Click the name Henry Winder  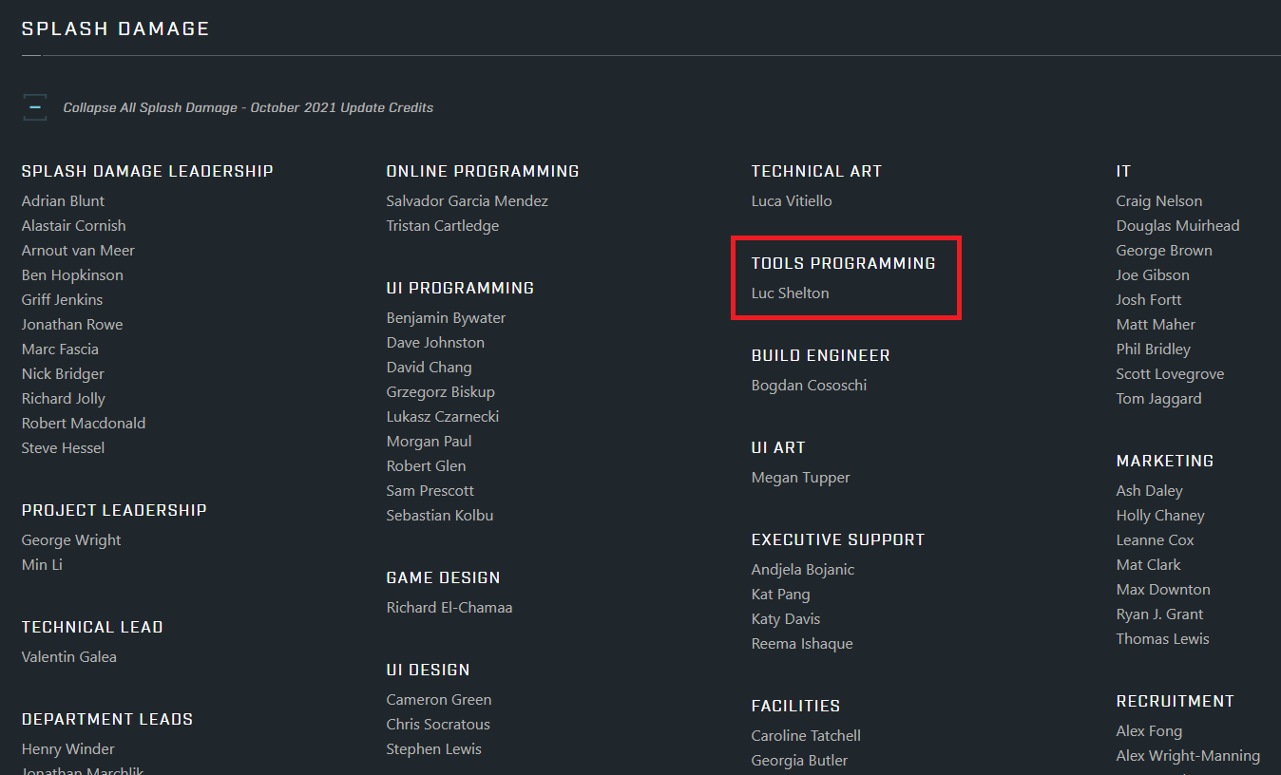[x=68, y=749]
